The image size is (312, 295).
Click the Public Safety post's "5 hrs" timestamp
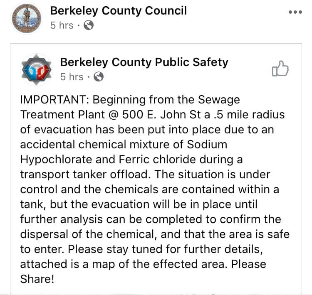(x=72, y=77)
